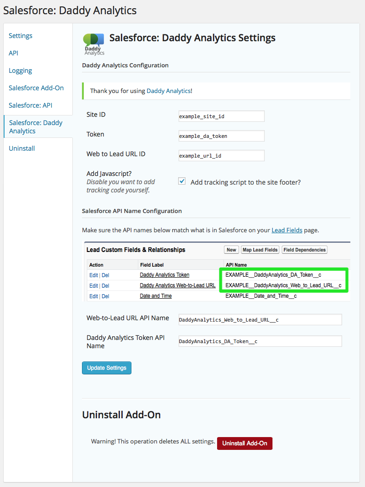Select the Salesforce Add-On tab
Screen dimensions: 365x487
36,88
